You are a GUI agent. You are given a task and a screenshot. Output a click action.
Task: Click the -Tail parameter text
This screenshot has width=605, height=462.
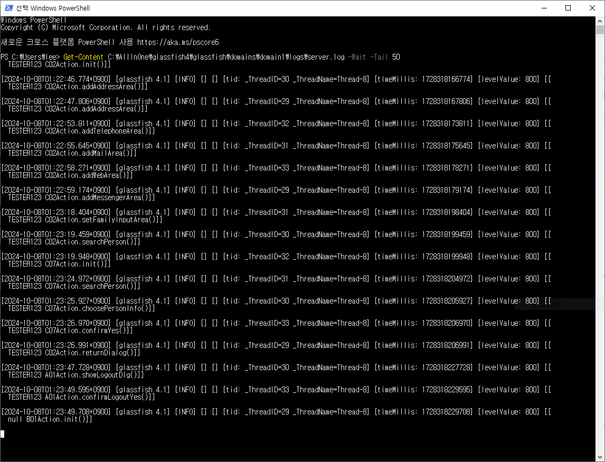pyautogui.click(x=379, y=57)
